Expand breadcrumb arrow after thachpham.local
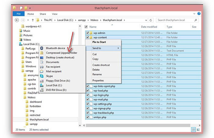The image size is (214, 138). click(124, 20)
